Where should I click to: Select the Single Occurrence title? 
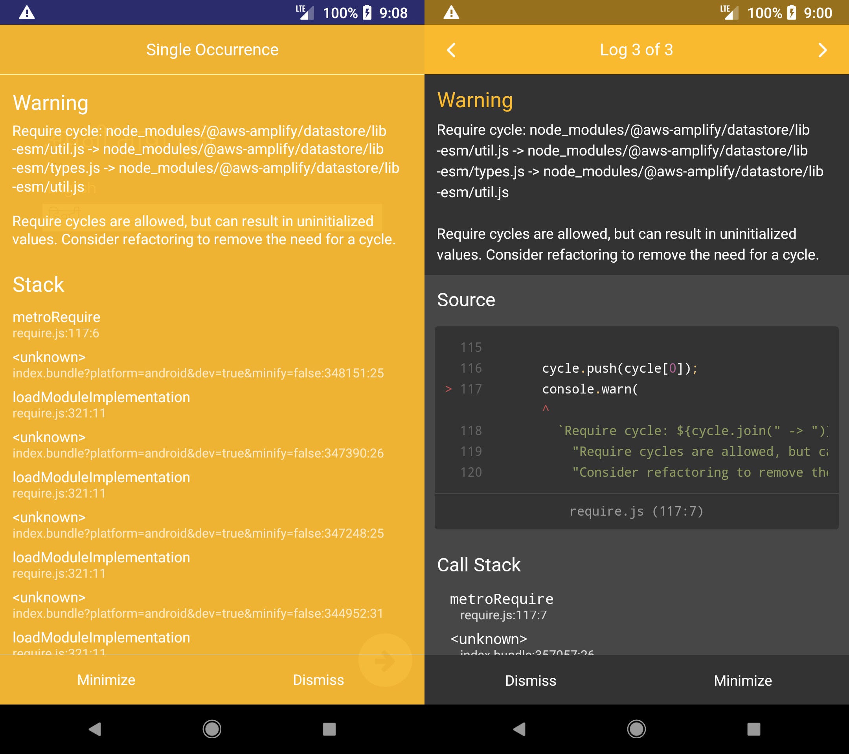213,50
